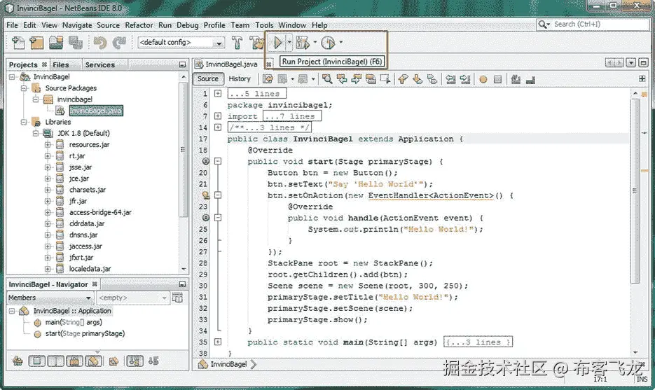Click the Find Selection magnifier icon
The image size is (655, 390).
pos(328,79)
